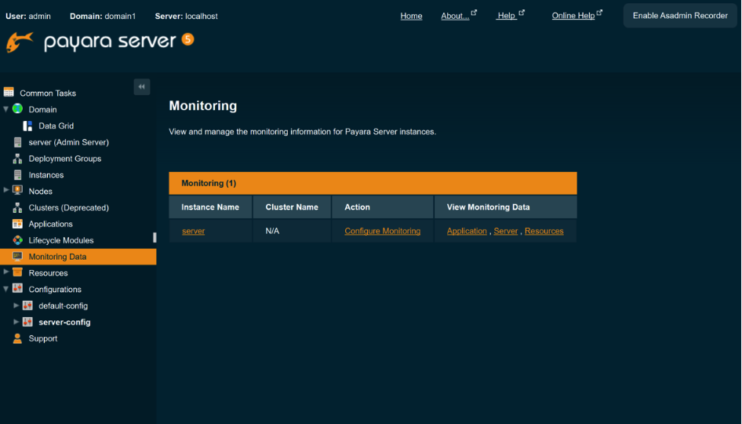Click the Lifecycle Modules icon

coord(17,240)
